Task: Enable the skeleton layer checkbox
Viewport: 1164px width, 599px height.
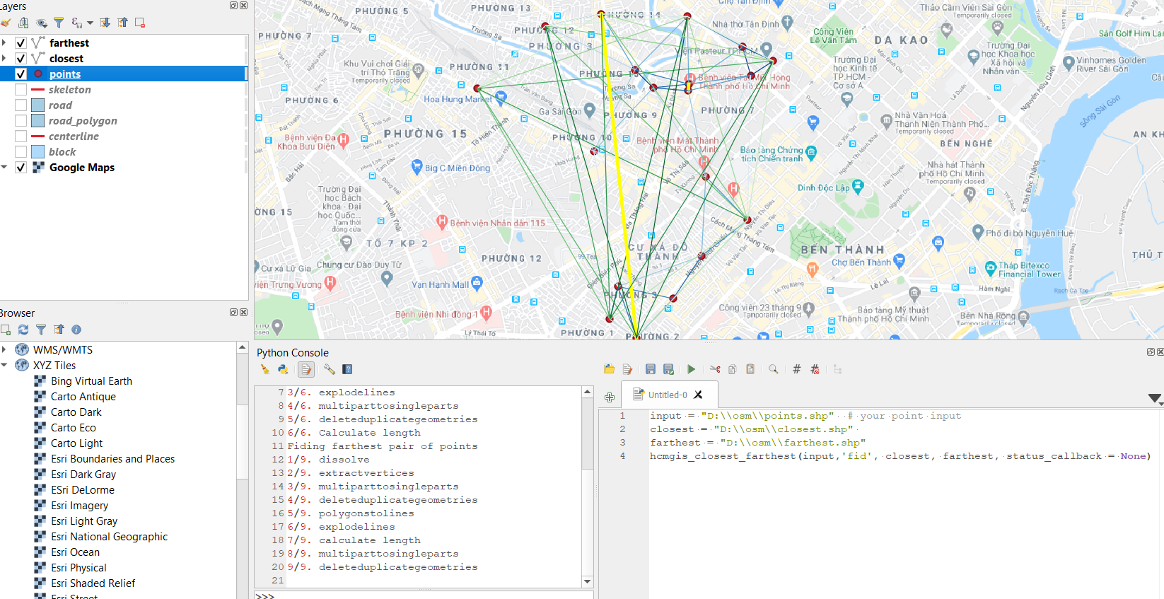Action: point(21,90)
